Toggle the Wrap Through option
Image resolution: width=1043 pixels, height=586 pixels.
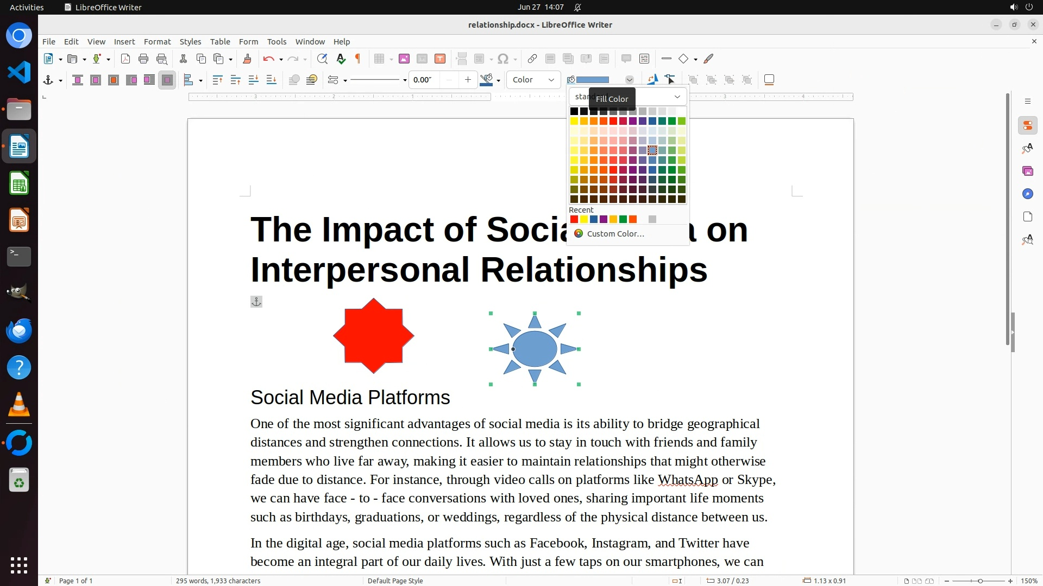167,80
